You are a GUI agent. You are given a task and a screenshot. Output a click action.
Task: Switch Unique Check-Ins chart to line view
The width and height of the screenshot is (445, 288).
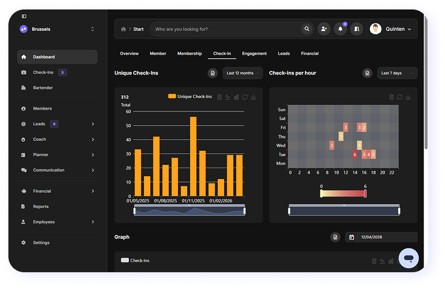coord(228,97)
